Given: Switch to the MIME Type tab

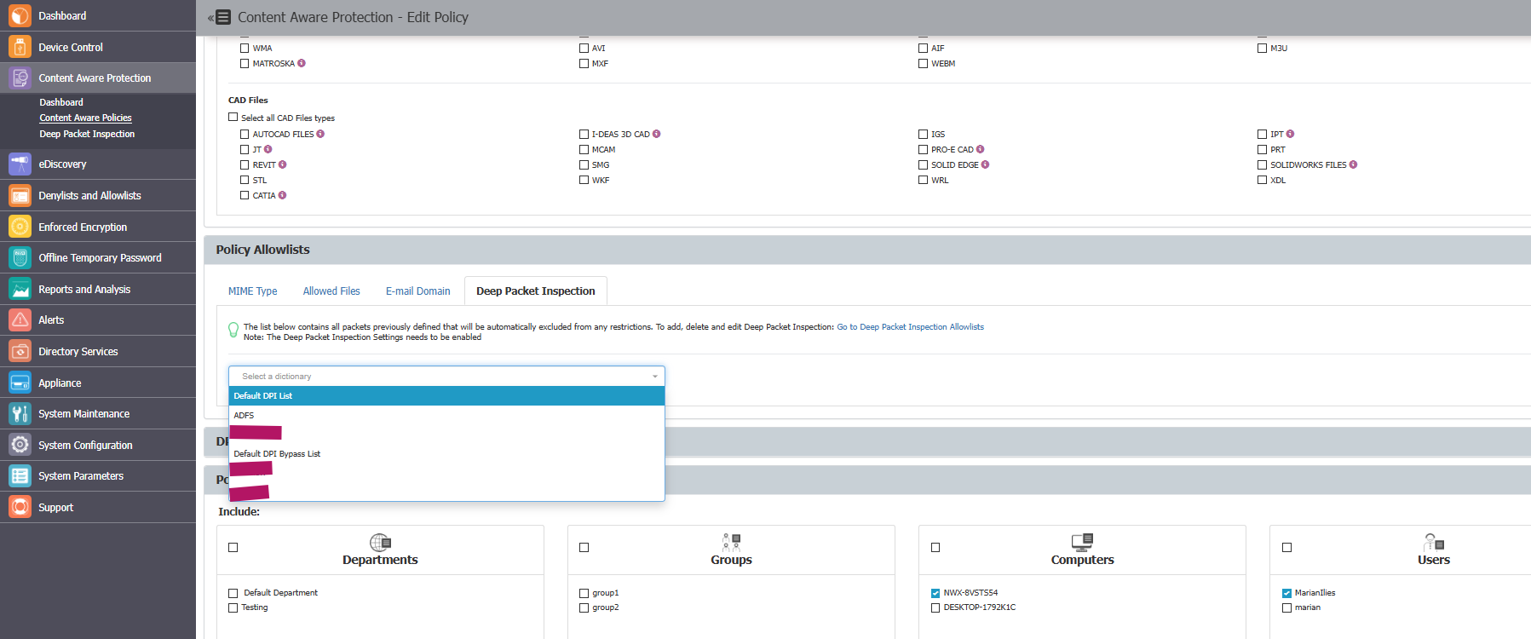Looking at the screenshot, I should point(252,291).
